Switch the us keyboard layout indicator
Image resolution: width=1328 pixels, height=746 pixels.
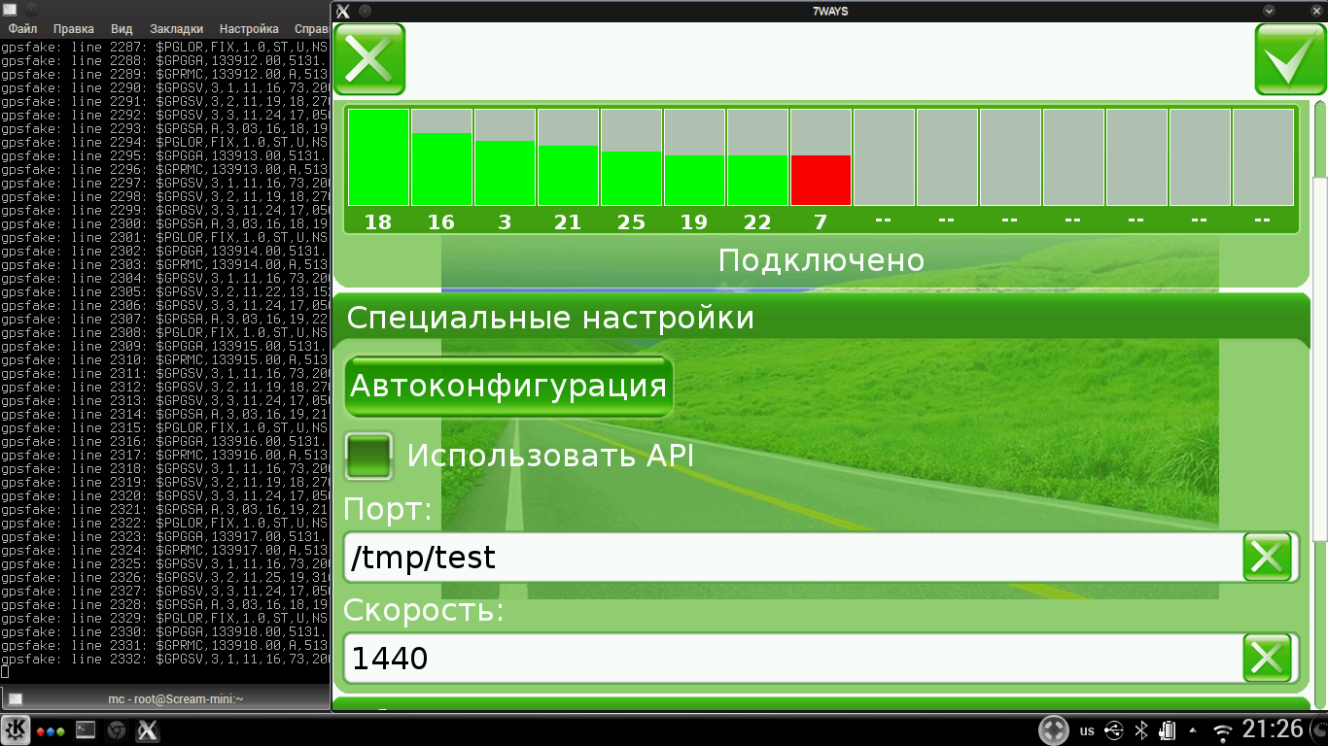(x=1087, y=730)
